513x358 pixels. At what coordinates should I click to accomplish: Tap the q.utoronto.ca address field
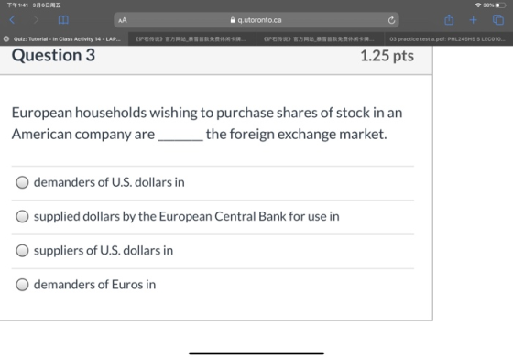256,20
